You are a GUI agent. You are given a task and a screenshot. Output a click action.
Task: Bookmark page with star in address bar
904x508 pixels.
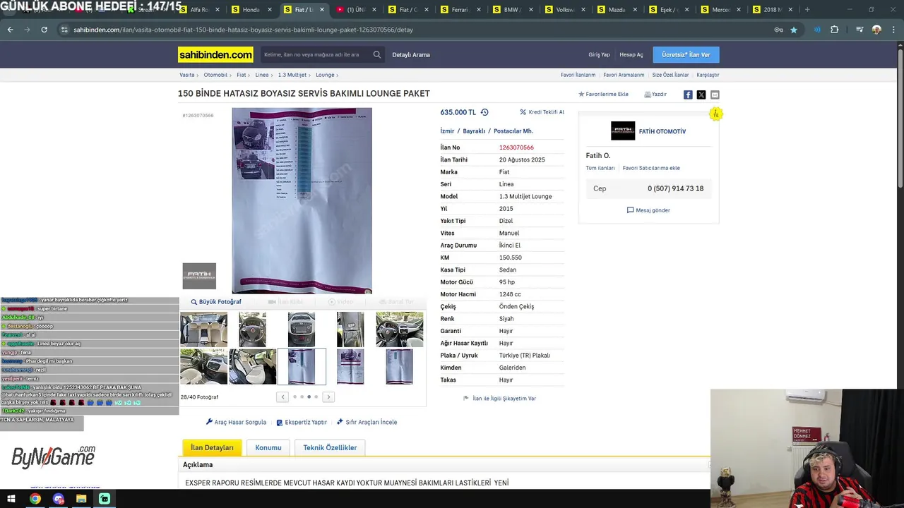point(794,30)
